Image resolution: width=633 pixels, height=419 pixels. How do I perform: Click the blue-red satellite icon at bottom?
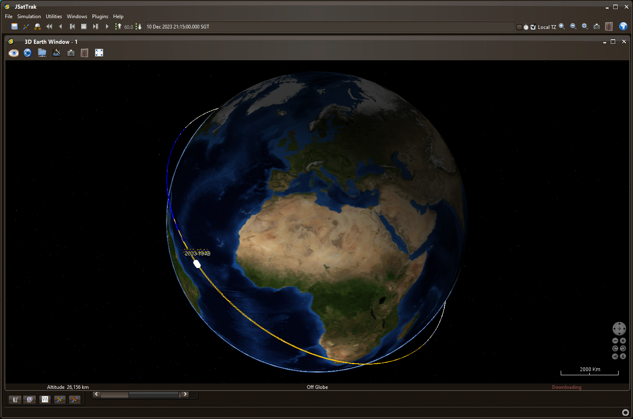click(x=75, y=399)
